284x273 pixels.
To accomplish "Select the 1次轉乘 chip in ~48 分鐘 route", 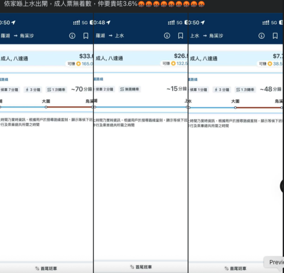I will click(x=245, y=90).
